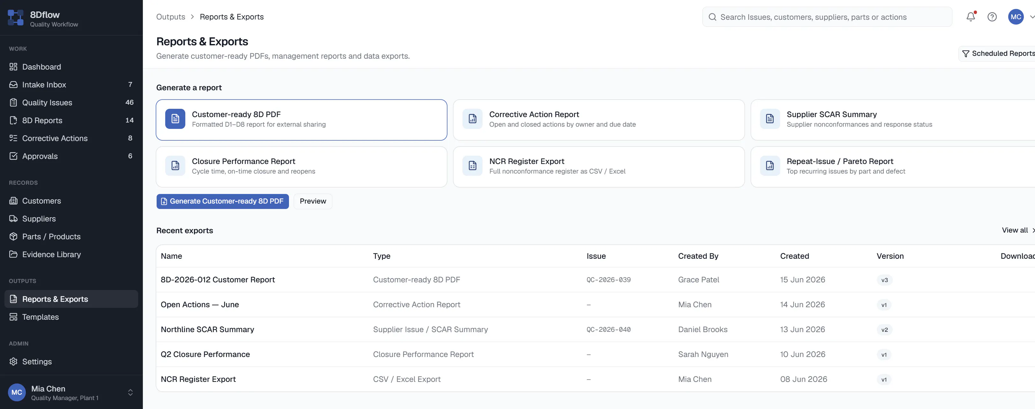
Task: Click the View all link
Action: pyautogui.click(x=1018, y=230)
